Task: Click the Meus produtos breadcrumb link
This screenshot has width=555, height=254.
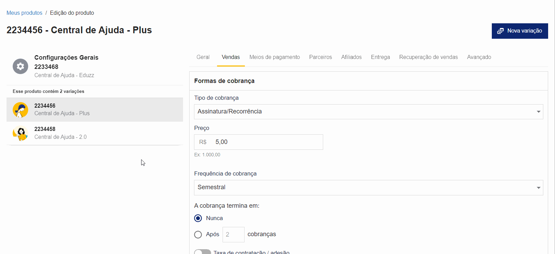Action: pyautogui.click(x=24, y=13)
